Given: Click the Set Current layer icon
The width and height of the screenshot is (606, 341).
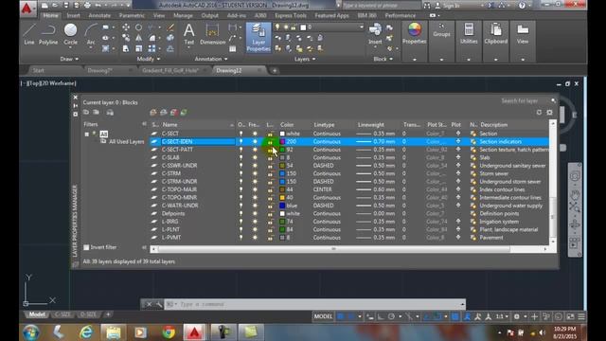Looking at the screenshot, I should tap(184, 113).
